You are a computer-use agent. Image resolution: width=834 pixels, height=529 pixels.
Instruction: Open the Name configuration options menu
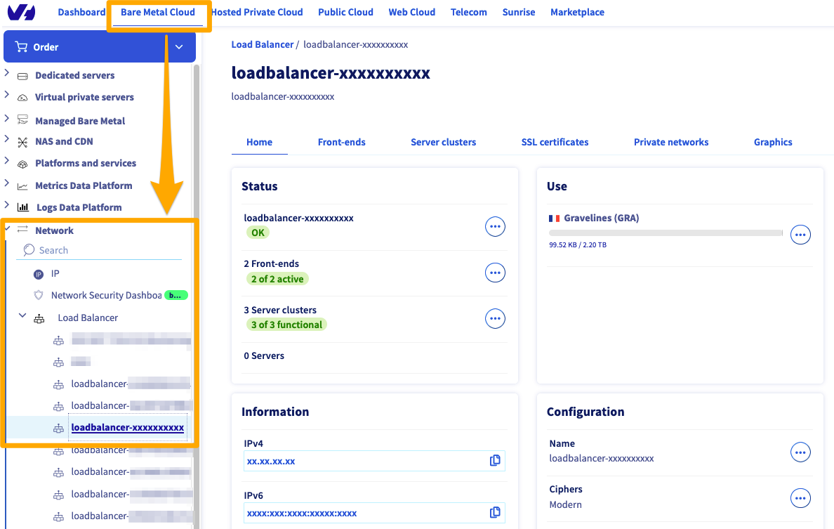click(800, 452)
